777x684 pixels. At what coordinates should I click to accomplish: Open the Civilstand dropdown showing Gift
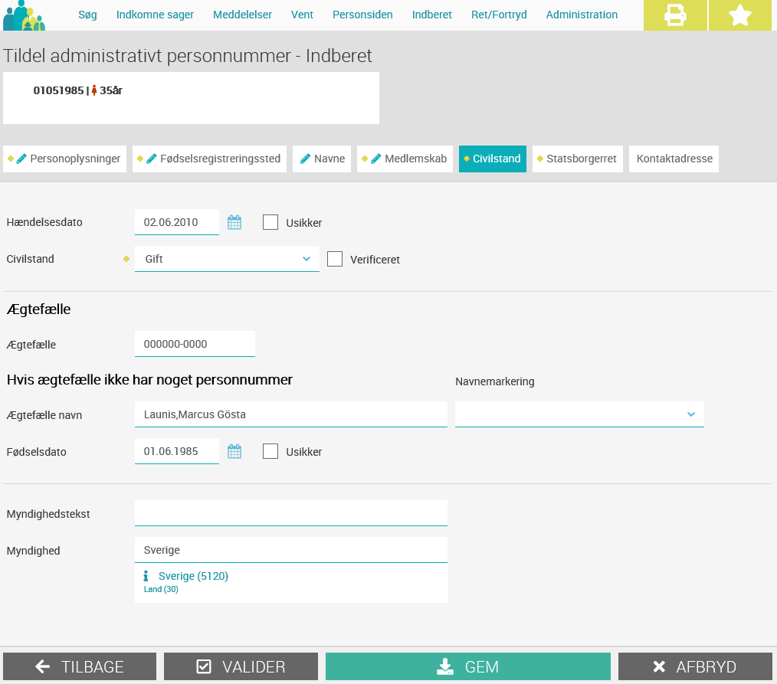[x=227, y=259]
